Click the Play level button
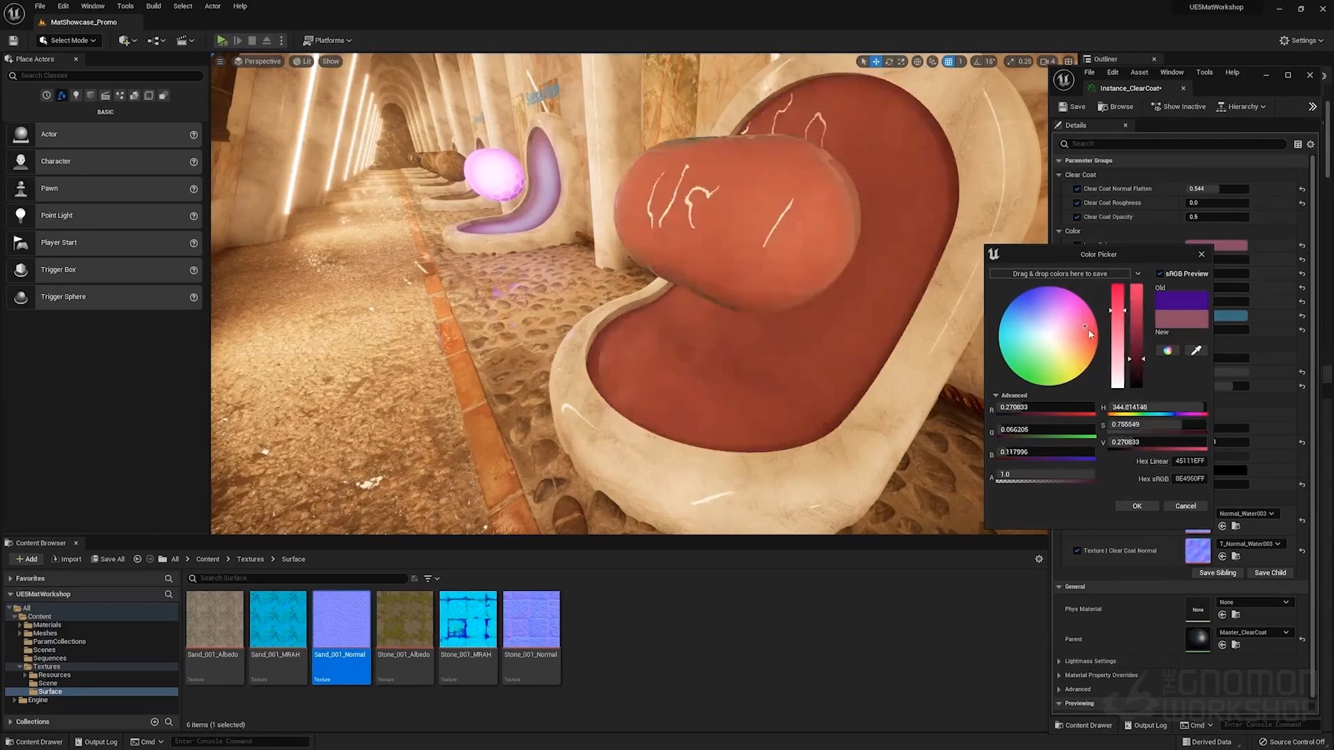 tap(222, 40)
